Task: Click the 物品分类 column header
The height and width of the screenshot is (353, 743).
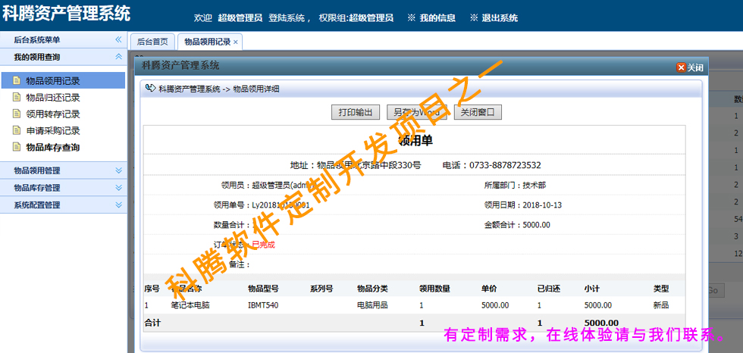Action: [372, 289]
